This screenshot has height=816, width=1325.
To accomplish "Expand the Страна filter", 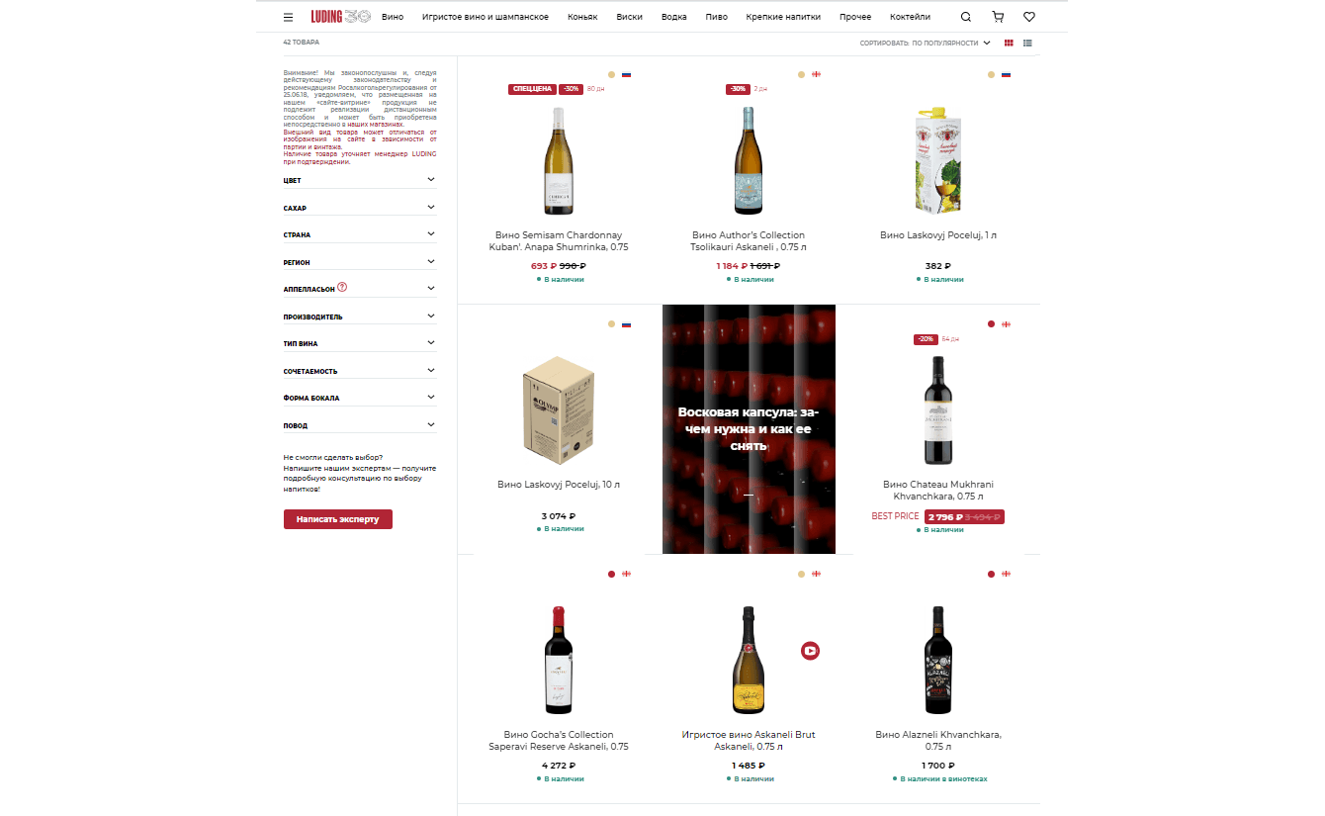I will pyautogui.click(x=360, y=234).
